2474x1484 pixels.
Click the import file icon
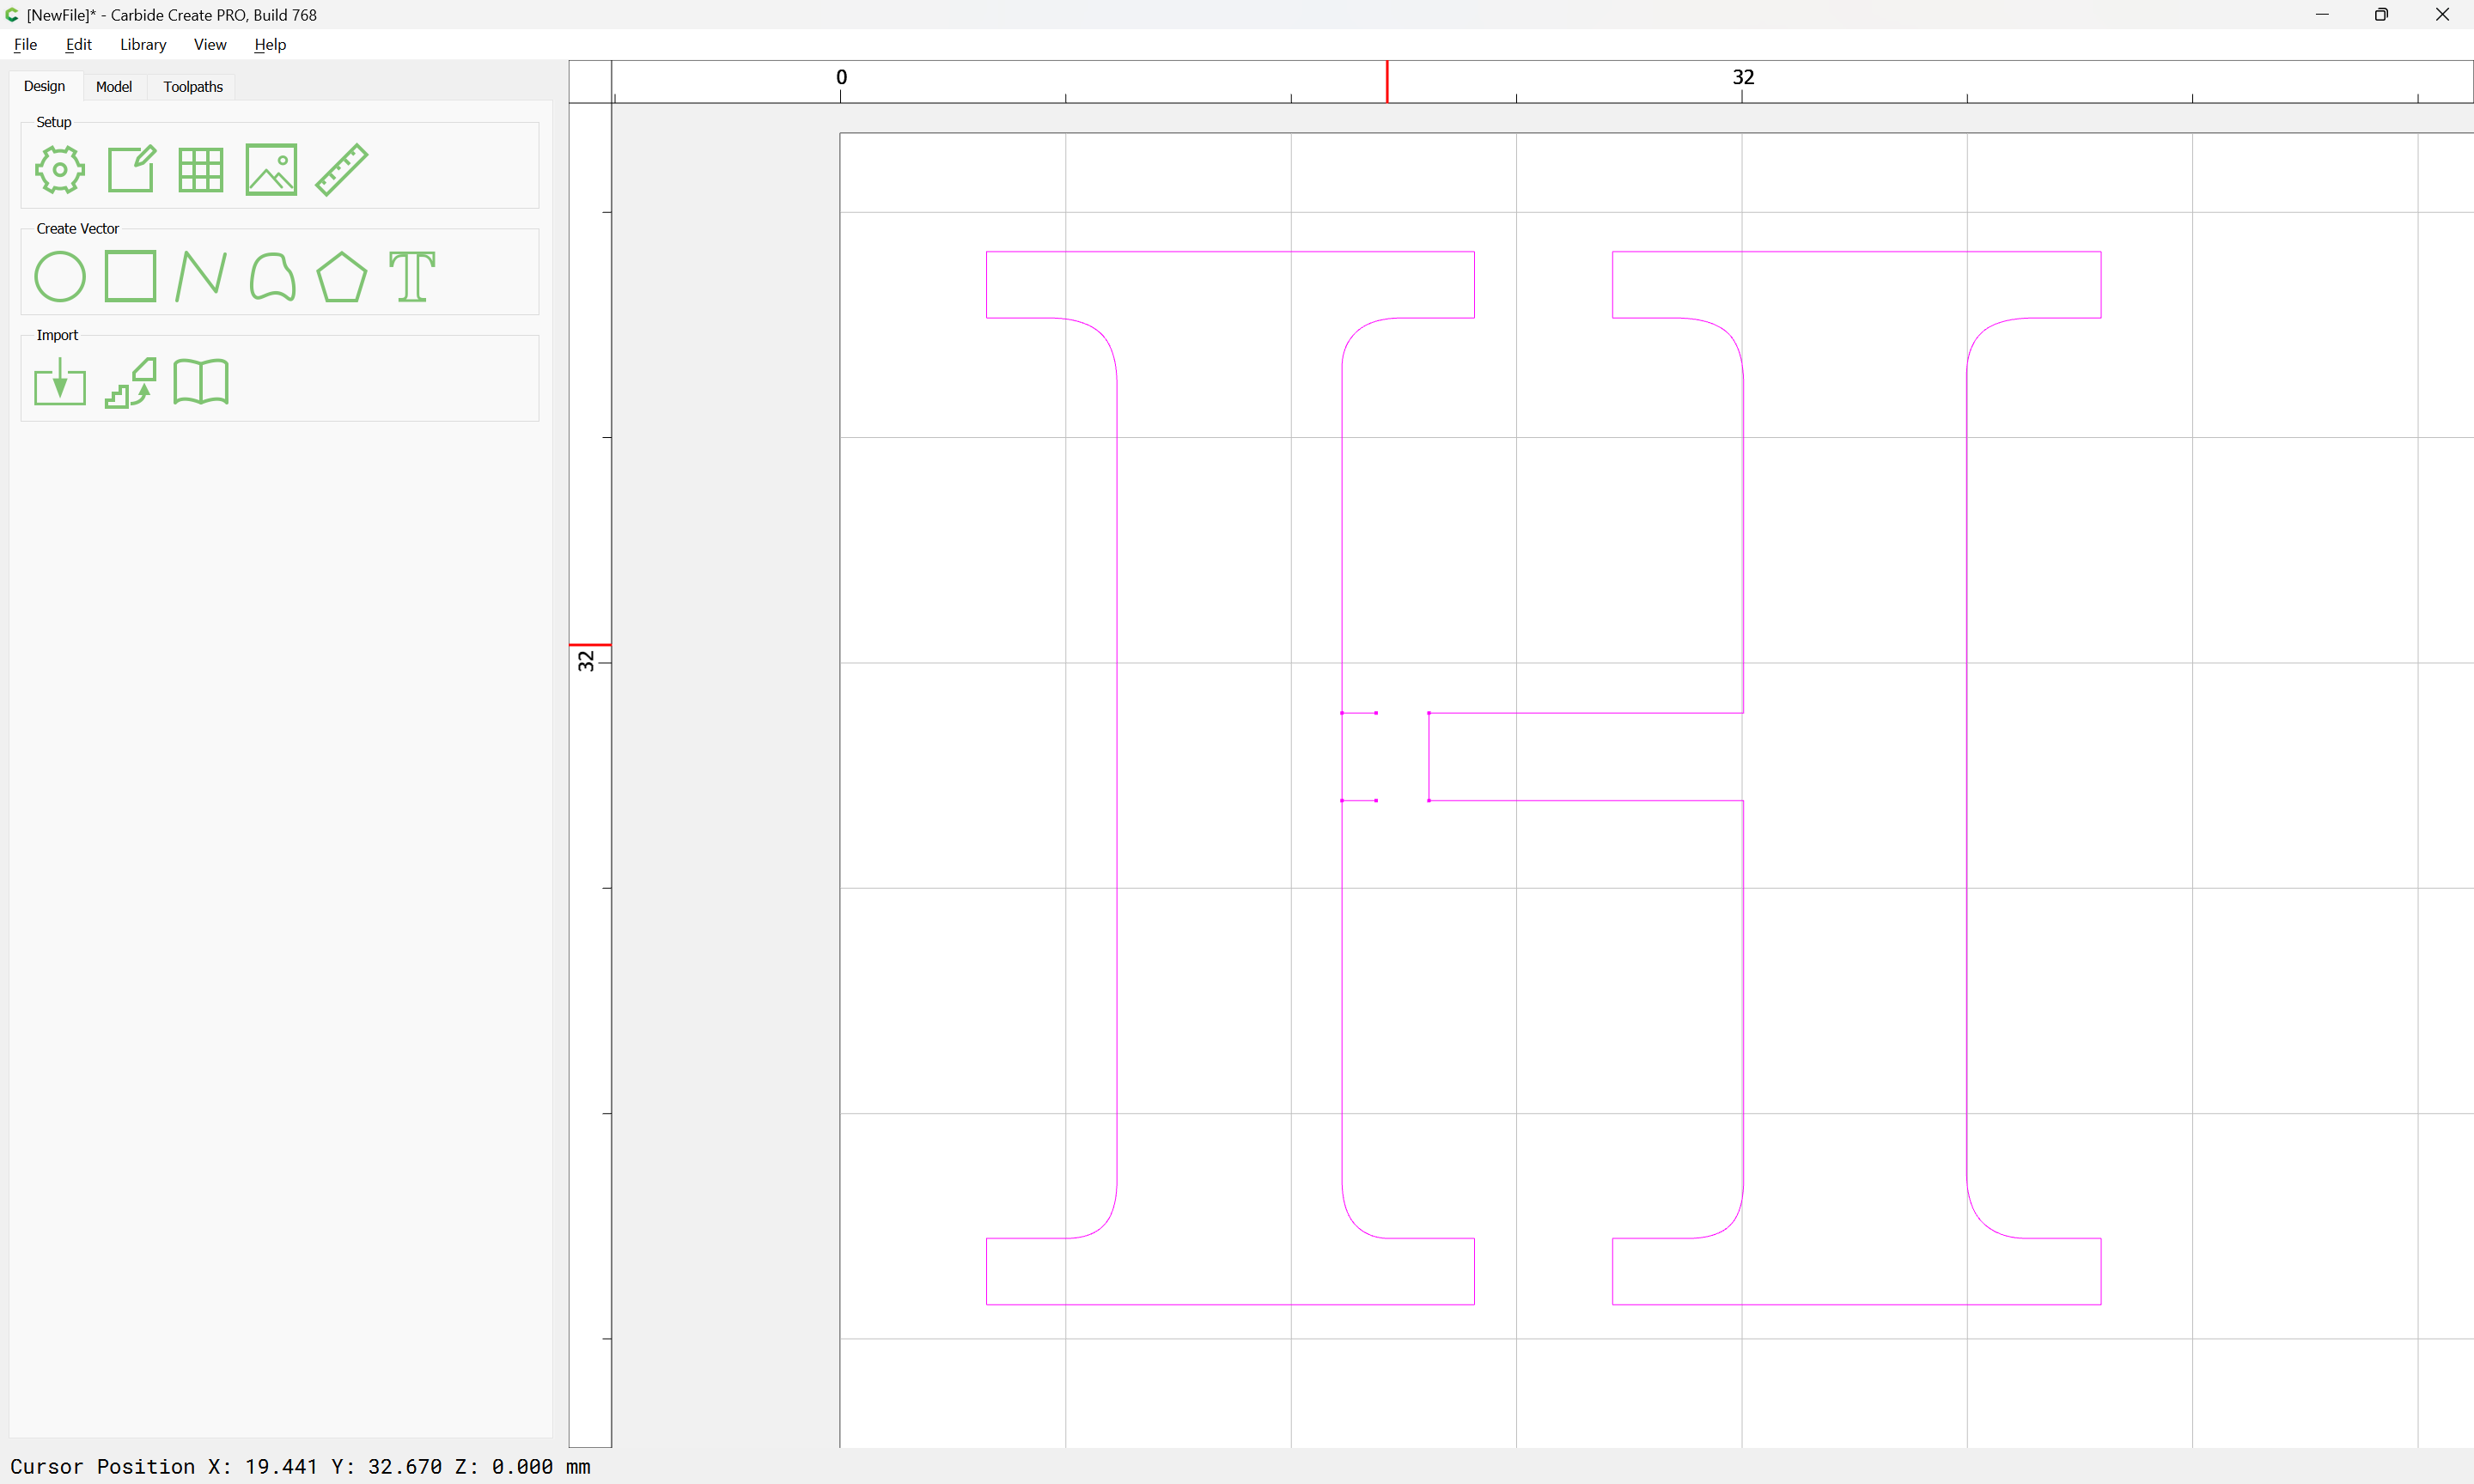60,382
